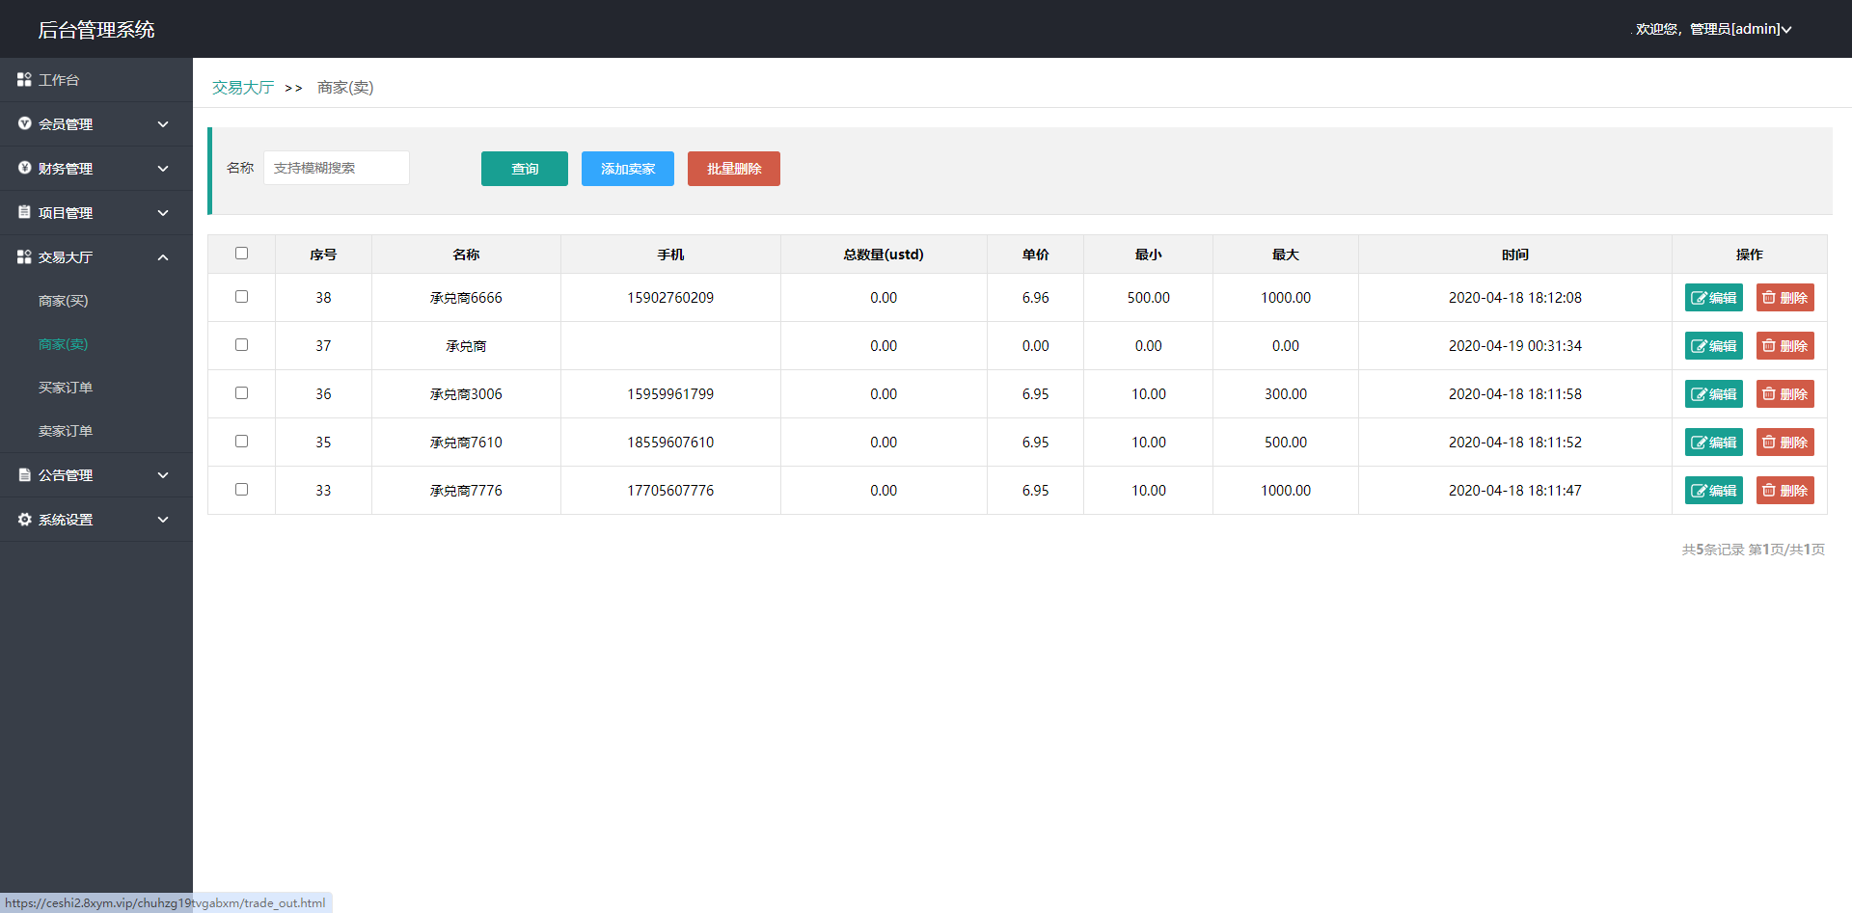Click the trash icon in row 37
The image size is (1852, 913).
(1769, 346)
